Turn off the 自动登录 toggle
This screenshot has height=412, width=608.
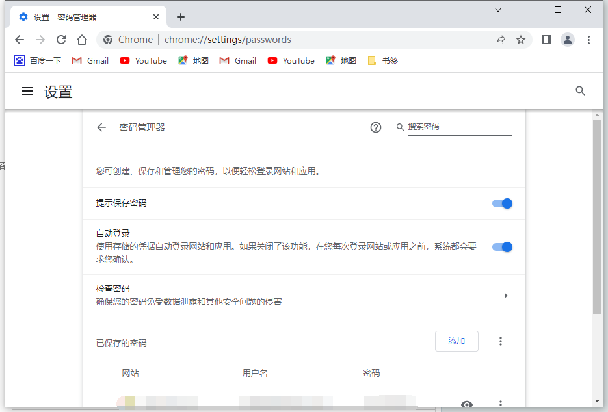click(x=502, y=247)
